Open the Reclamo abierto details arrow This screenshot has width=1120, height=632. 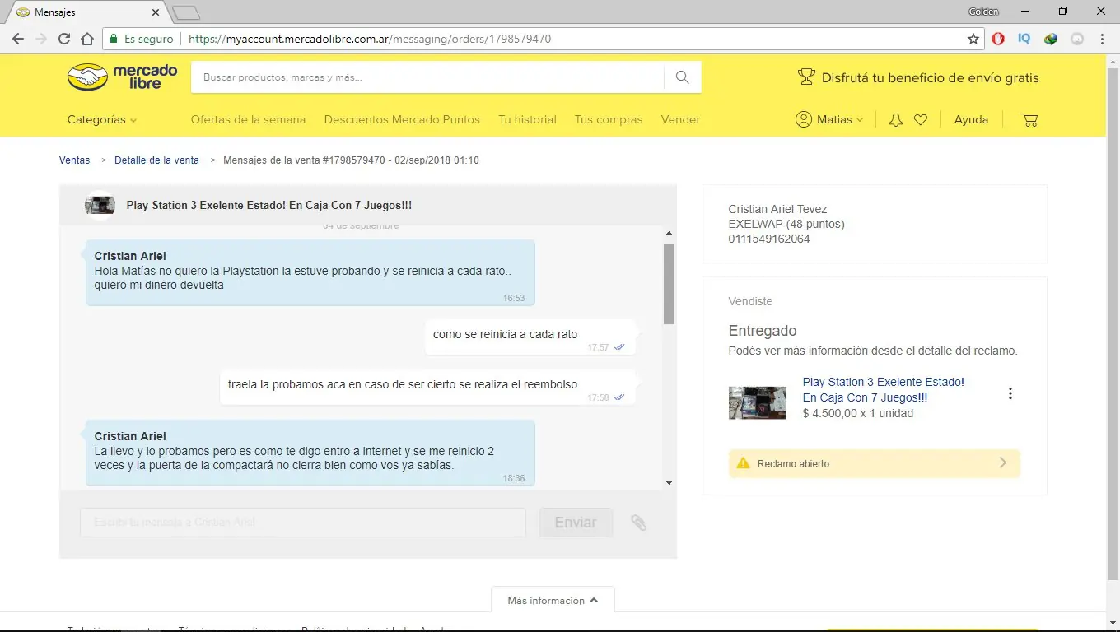click(x=1002, y=463)
